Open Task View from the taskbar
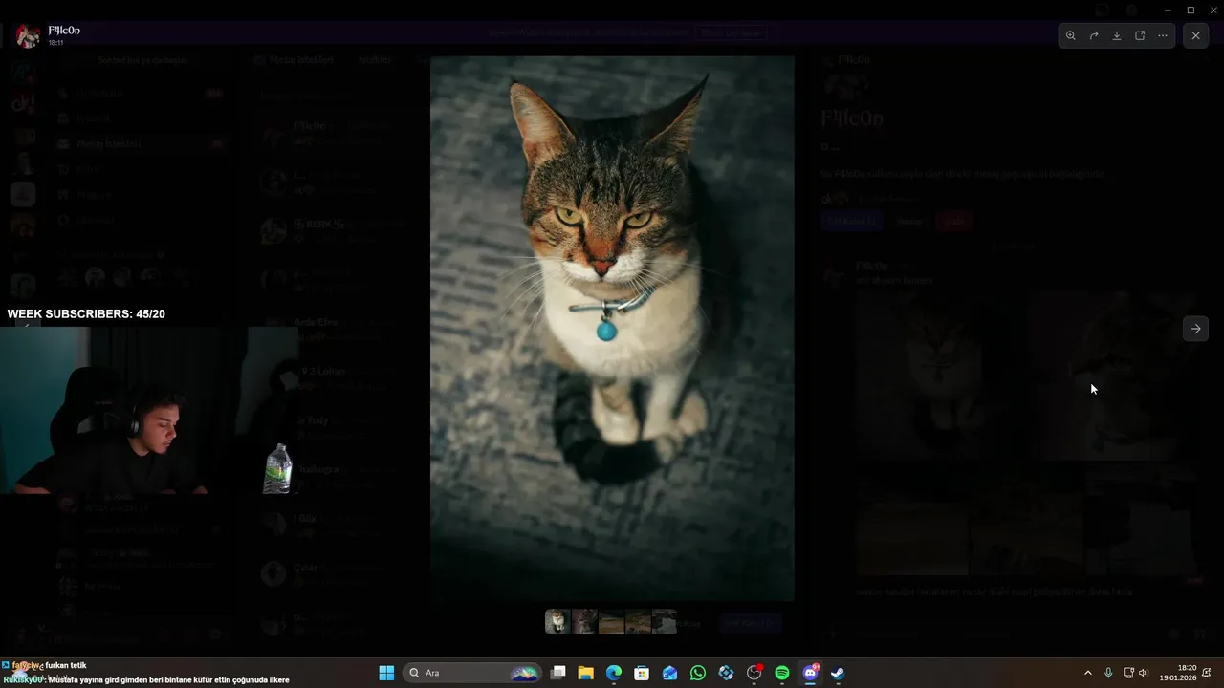 558,673
